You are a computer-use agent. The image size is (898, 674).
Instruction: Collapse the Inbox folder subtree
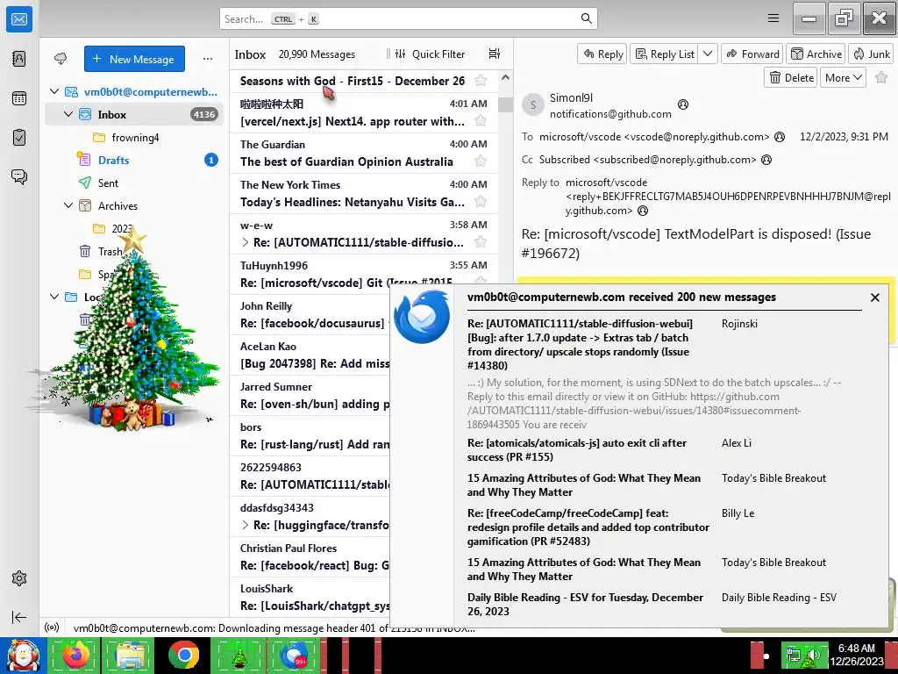click(x=68, y=115)
